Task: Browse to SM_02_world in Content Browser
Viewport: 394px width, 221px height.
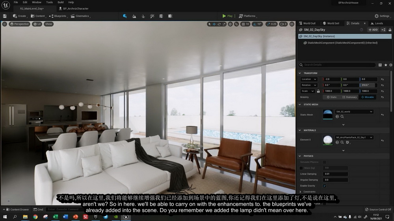Action: click(x=342, y=117)
